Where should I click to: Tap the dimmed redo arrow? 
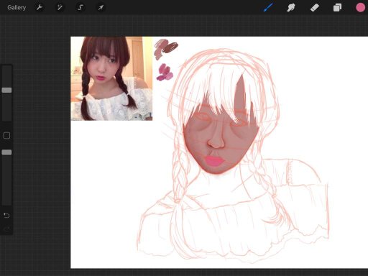6,229
